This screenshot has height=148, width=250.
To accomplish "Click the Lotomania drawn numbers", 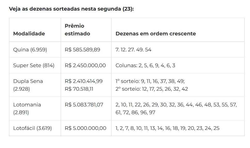I will [x=176, y=108].
